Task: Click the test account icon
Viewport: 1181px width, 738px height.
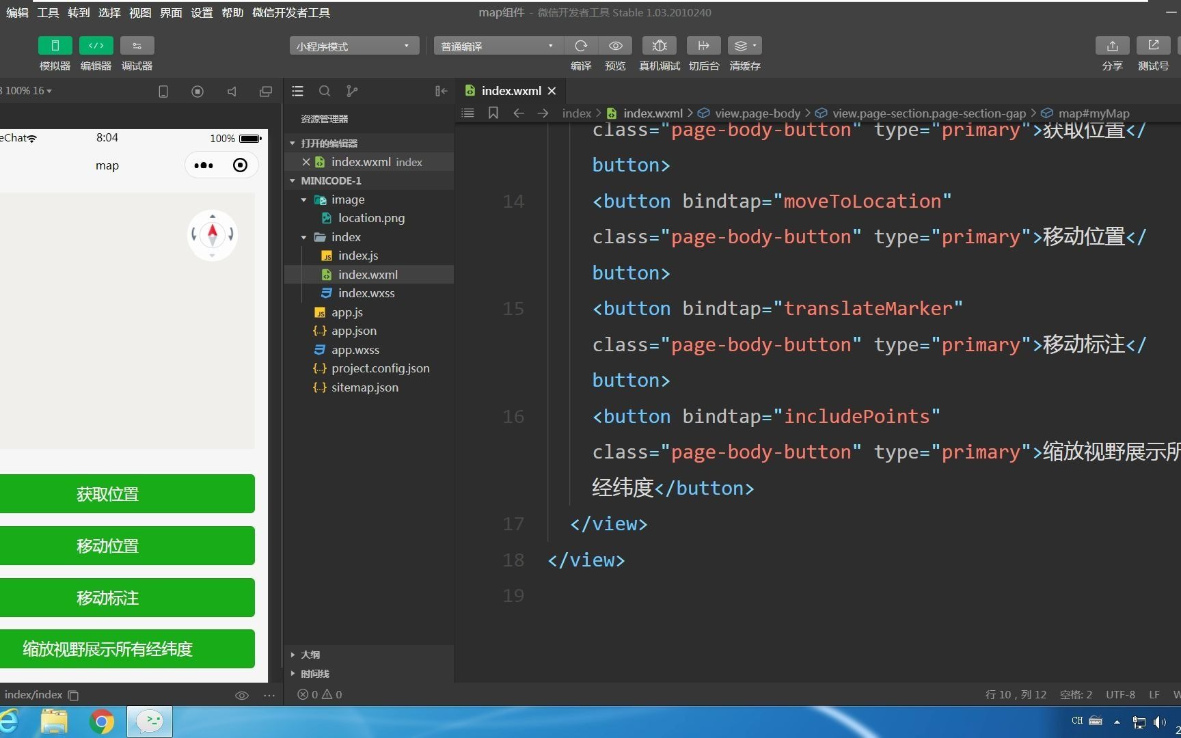Action: (1154, 46)
